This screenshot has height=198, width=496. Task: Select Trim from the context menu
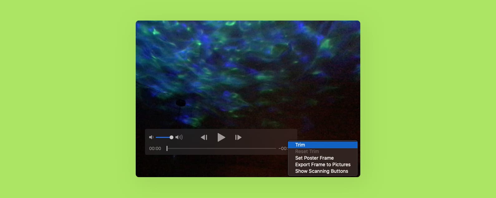point(323,145)
